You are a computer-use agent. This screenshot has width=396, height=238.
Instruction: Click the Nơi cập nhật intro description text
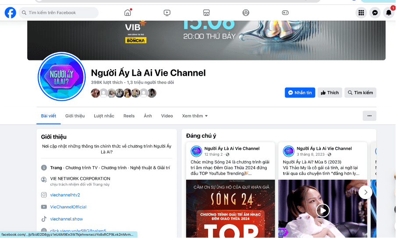[106, 149]
